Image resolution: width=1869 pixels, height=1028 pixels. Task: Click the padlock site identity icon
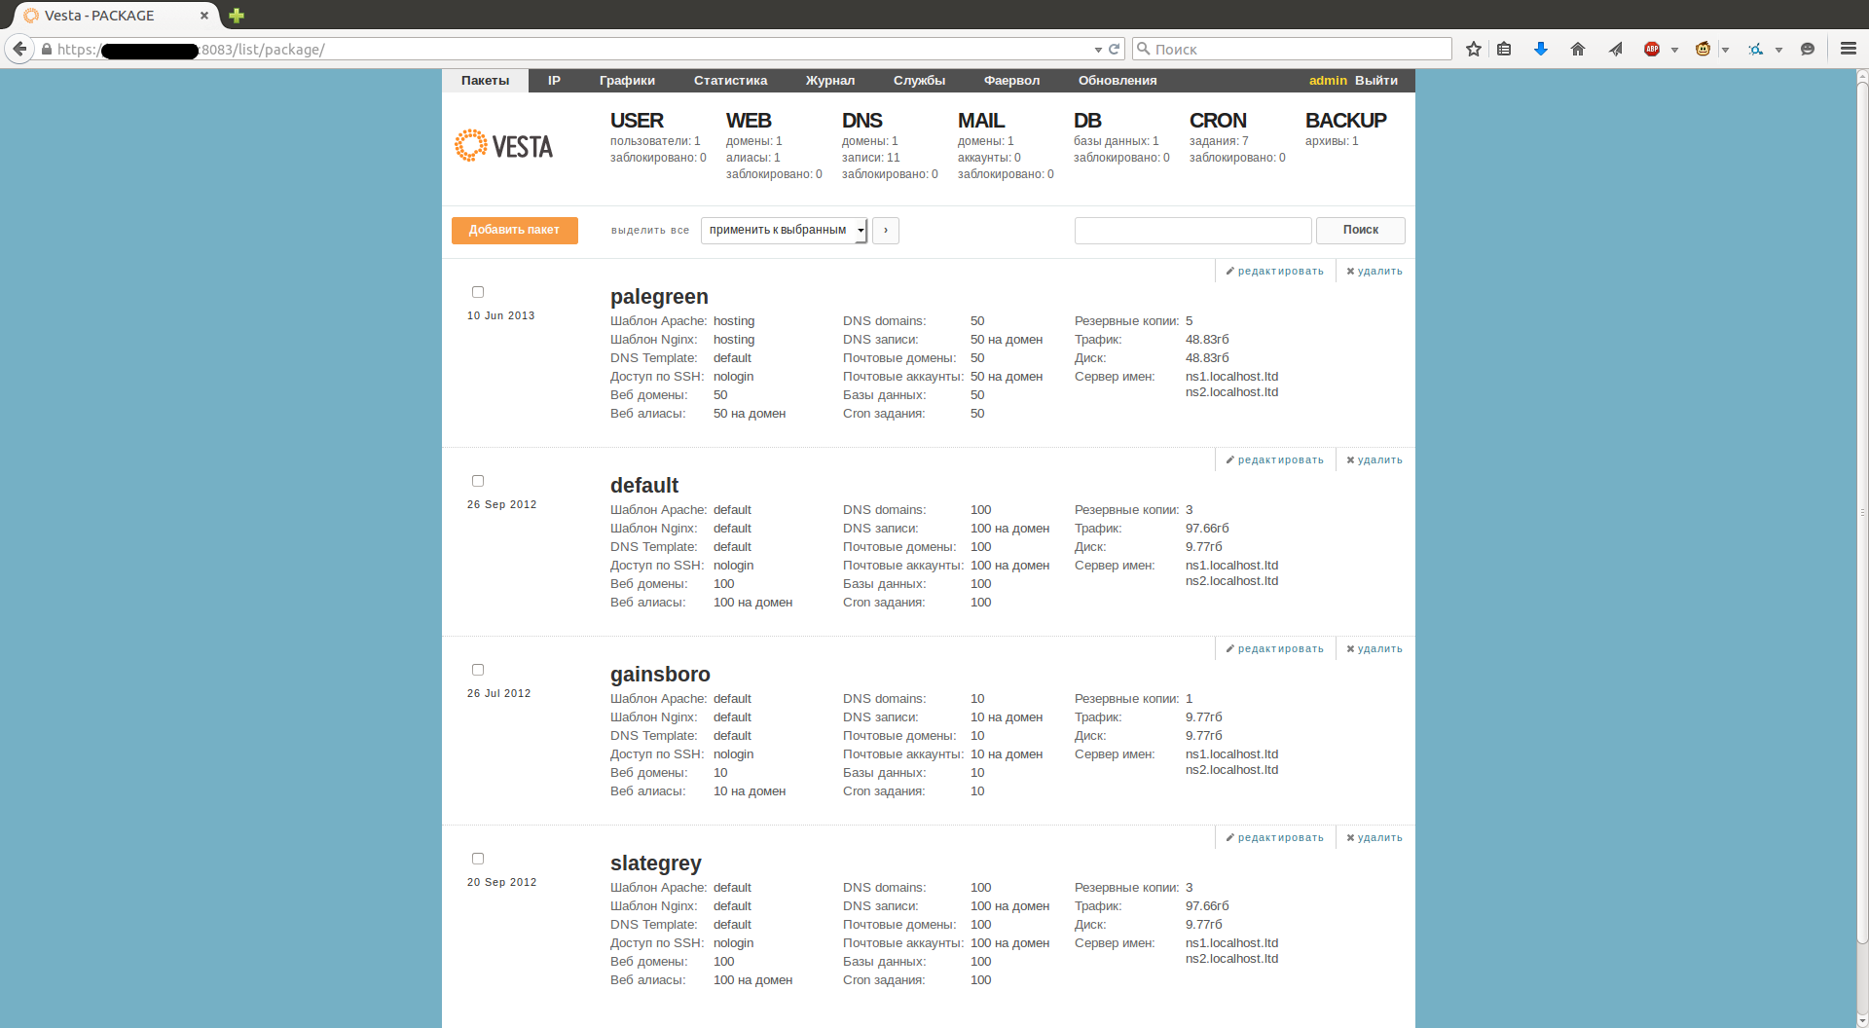coord(47,49)
